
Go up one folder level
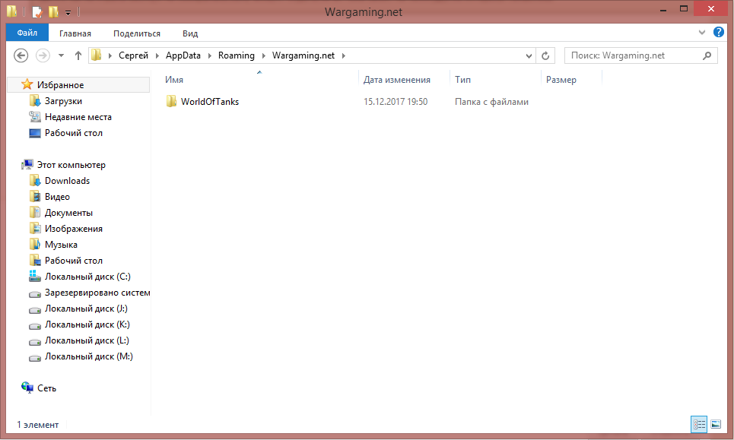pyautogui.click(x=78, y=55)
